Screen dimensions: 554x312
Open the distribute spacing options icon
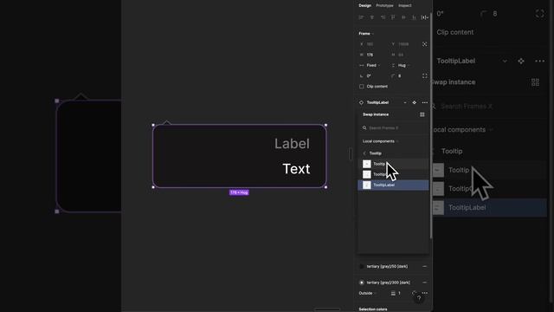point(424,17)
